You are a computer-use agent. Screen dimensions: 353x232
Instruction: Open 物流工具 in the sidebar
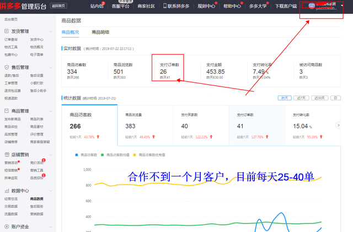pos(11,47)
